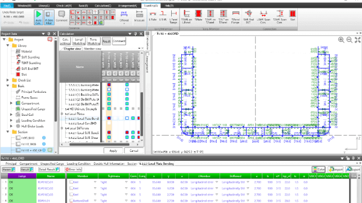Screen dimensions: 362x203
Task: Select the Slot connection icon
Action: coord(293,16)
